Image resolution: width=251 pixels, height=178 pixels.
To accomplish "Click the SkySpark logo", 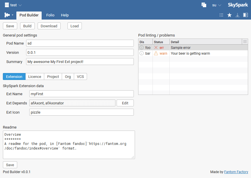I will (x=238, y=5).
